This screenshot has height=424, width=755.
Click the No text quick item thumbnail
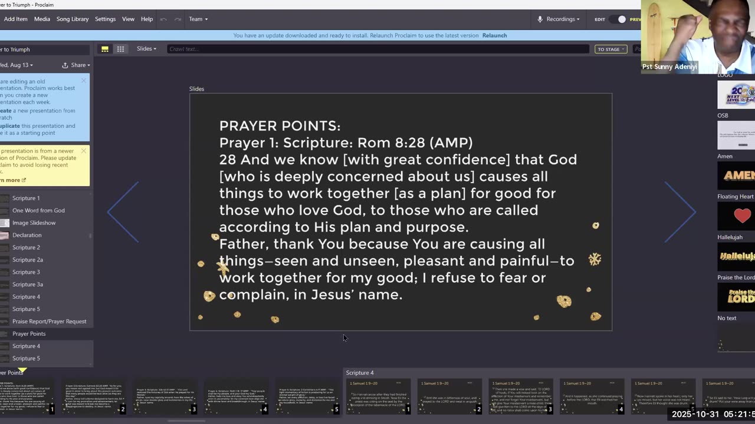[x=736, y=337]
